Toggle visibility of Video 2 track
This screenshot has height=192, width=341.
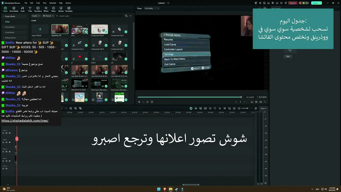(10, 151)
